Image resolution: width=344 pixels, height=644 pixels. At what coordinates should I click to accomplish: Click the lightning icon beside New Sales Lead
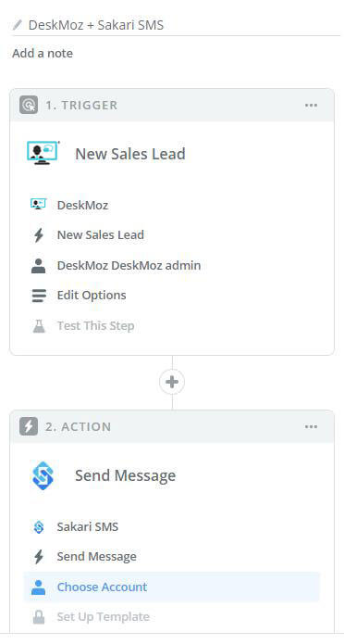pos(39,235)
